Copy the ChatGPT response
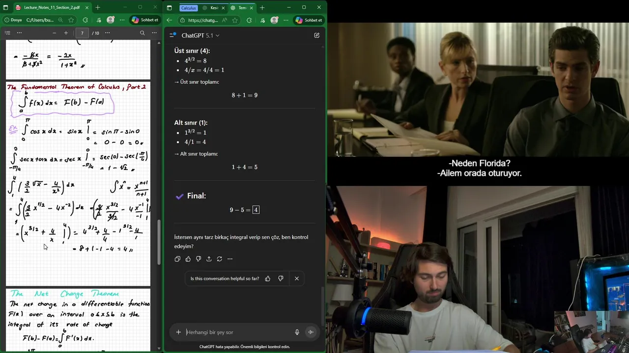This screenshot has height=353, width=629. tap(177, 259)
